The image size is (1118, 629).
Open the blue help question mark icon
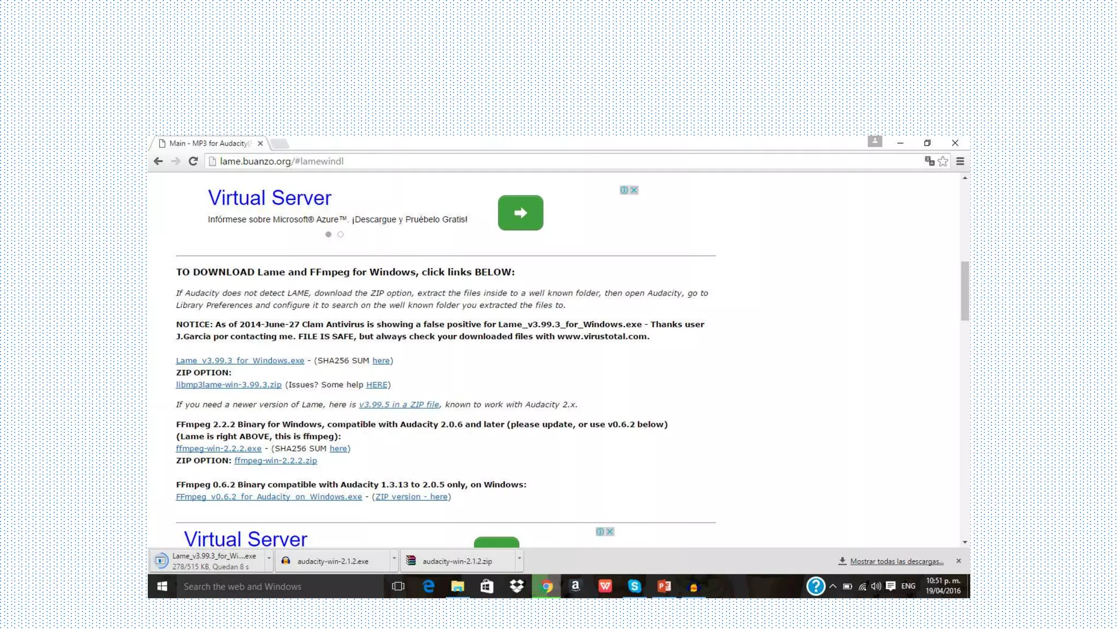(x=816, y=586)
